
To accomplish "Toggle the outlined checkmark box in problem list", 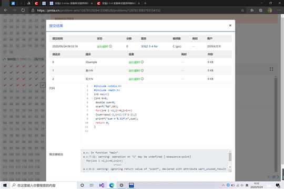I will click(x=43, y=85).
